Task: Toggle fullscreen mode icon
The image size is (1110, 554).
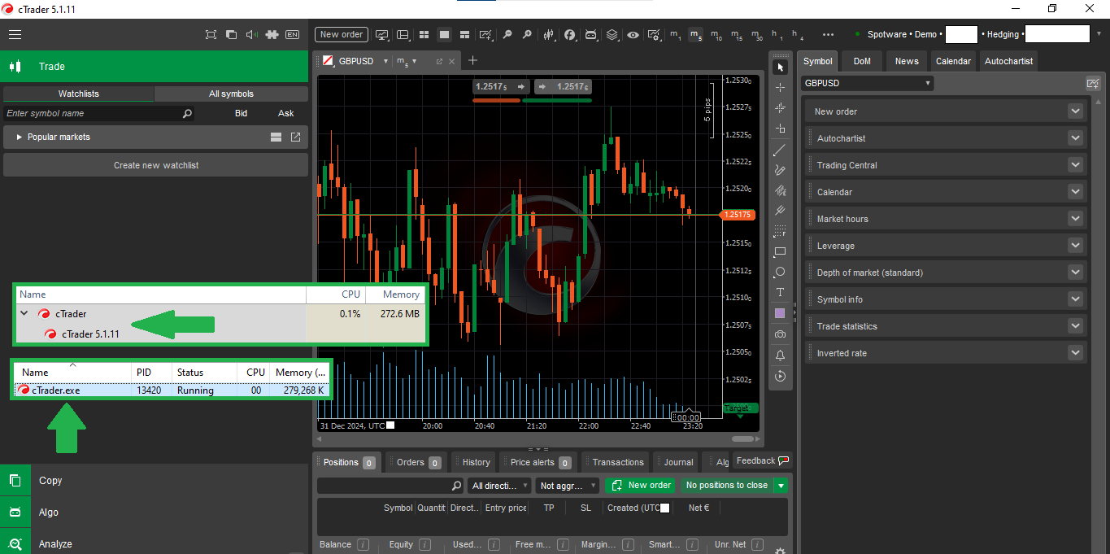Action: tap(211, 34)
